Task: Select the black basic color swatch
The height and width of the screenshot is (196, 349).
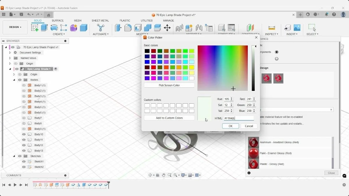Action: click(147, 51)
